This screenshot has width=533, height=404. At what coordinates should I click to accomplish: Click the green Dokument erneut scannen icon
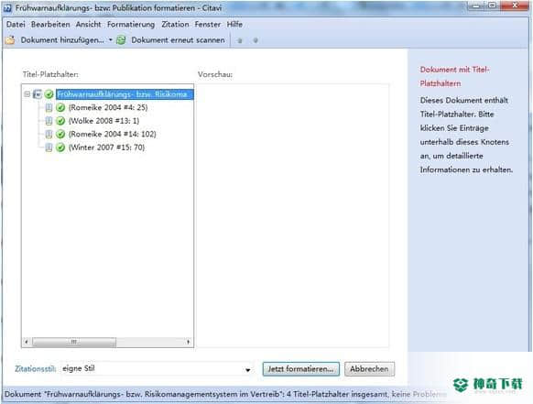(121, 40)
